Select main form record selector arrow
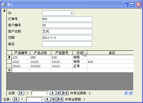Viewport: 143px width, 103px height. 4,11
